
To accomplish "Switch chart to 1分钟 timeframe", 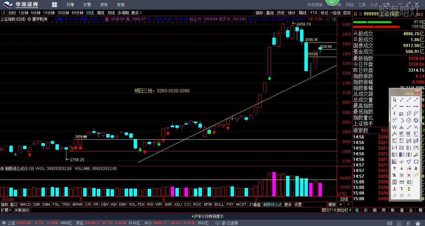I will [x=23, y=13].
